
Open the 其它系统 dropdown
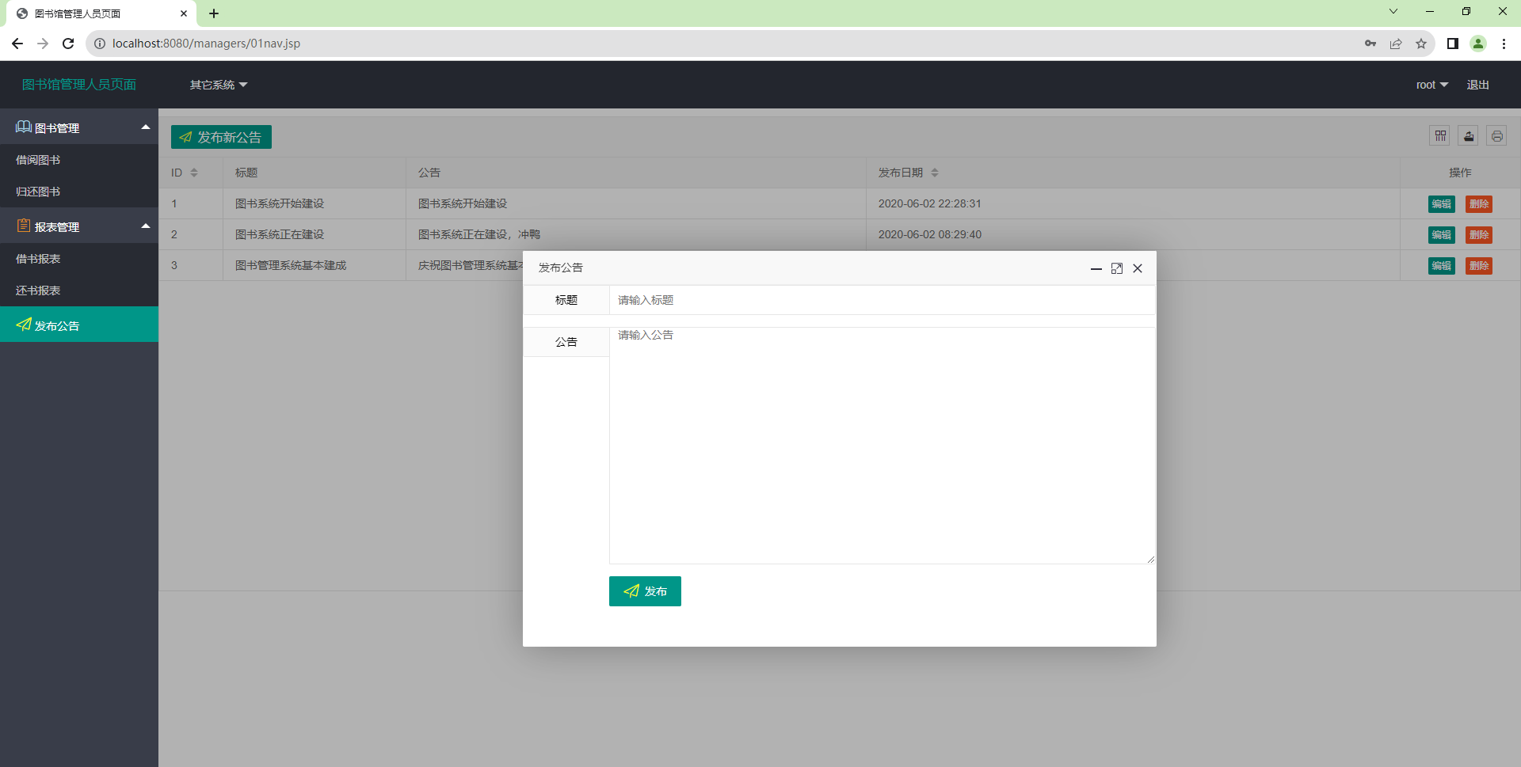[218, 85]
